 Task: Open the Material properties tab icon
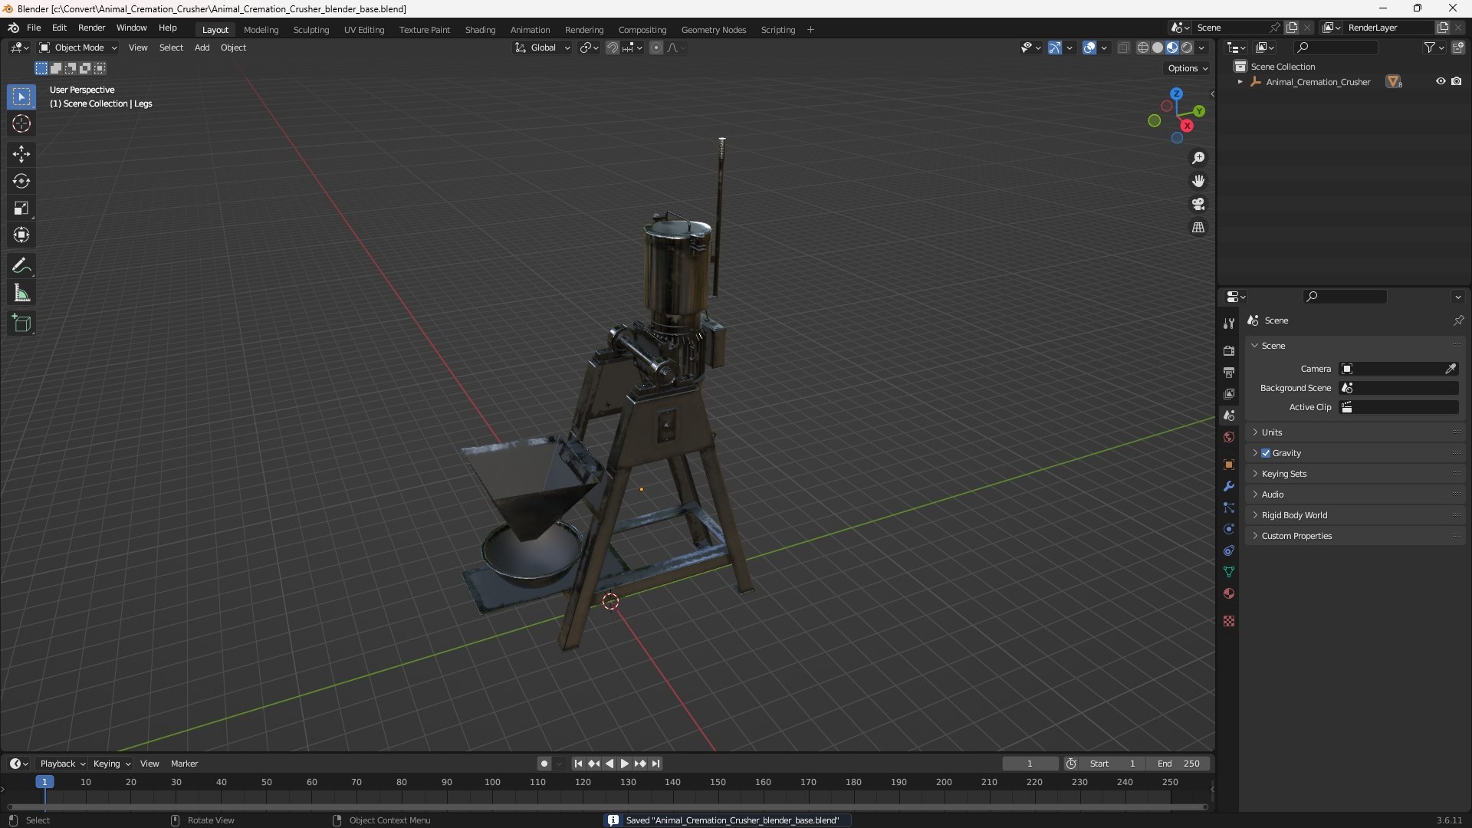1229,593
